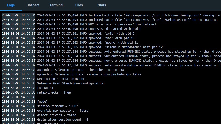Select the 'Selenium Grid Standalone configuration:' line
Screen dimensions: 221x124
[x=71, y=83]
